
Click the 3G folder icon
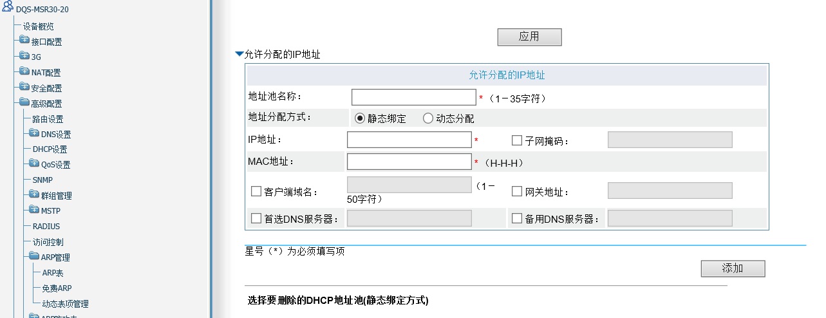coord(24,55)
